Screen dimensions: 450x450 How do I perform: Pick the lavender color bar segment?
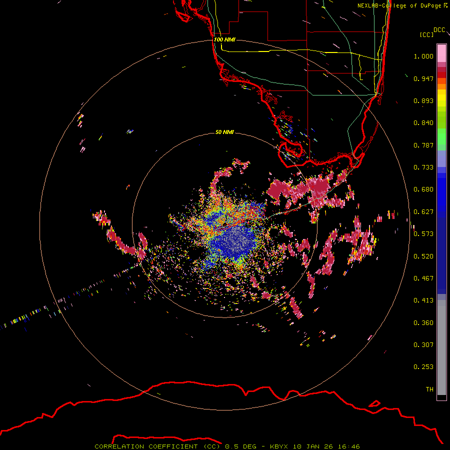point(441,158)
